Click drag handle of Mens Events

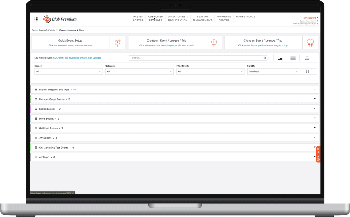click(36, 118)
